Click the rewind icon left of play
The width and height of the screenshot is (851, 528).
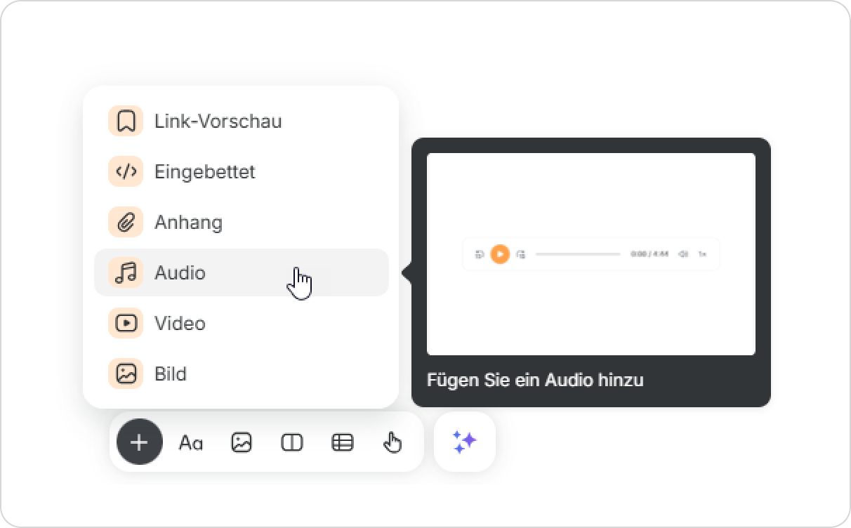coord(480,254)
